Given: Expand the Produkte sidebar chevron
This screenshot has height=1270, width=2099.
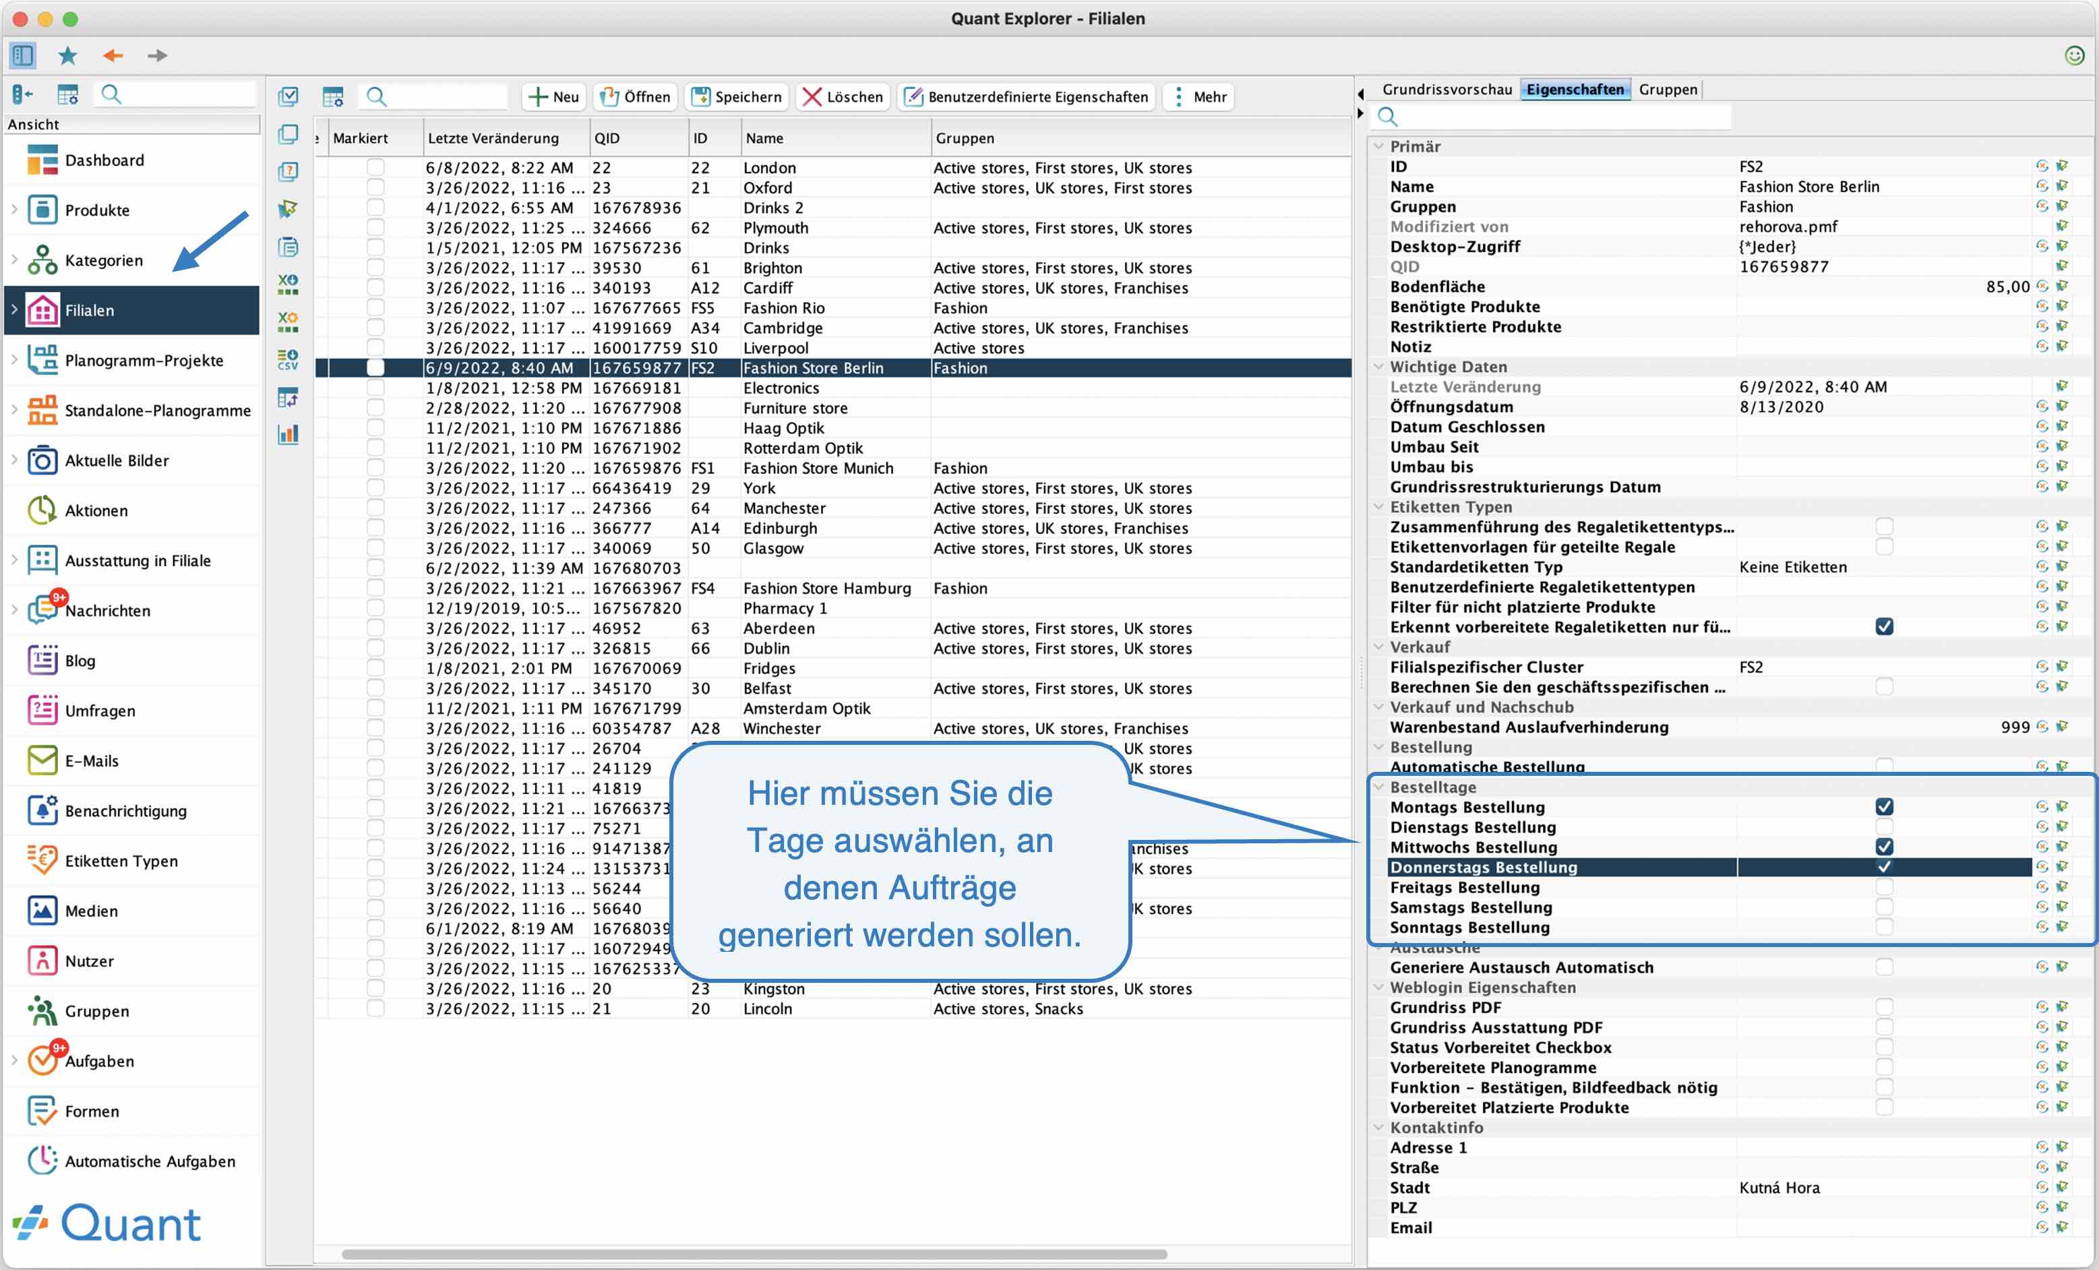Looking at the screenshot, I should pyautogui.click(x=14, y=210).
